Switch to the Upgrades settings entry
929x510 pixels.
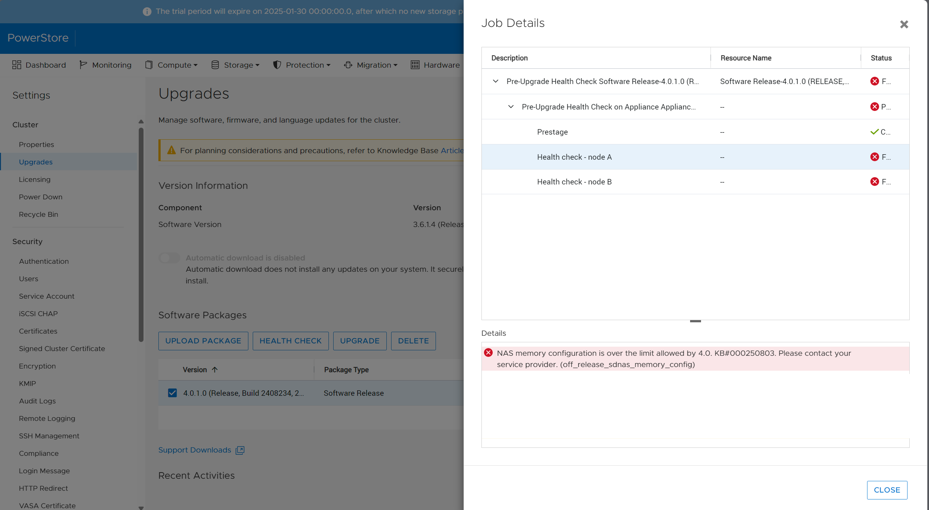(x=36, y=162)
